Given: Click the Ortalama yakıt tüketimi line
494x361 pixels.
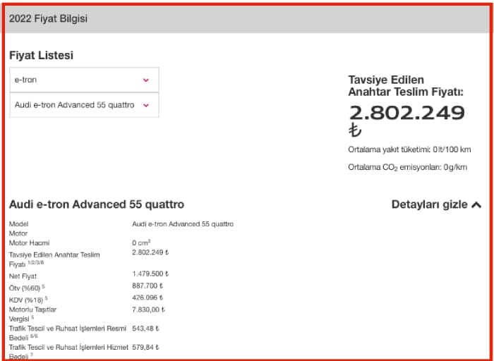Looking at the screenshot, I should pyautogui.click(x=409, y=149).
